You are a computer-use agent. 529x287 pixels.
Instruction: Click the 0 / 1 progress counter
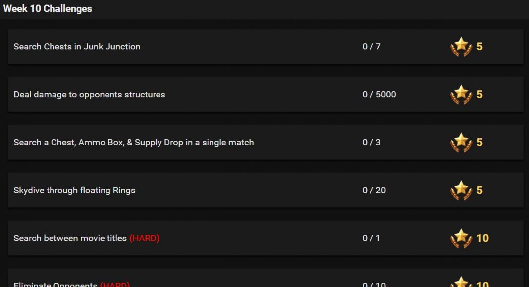coord(371,238)
